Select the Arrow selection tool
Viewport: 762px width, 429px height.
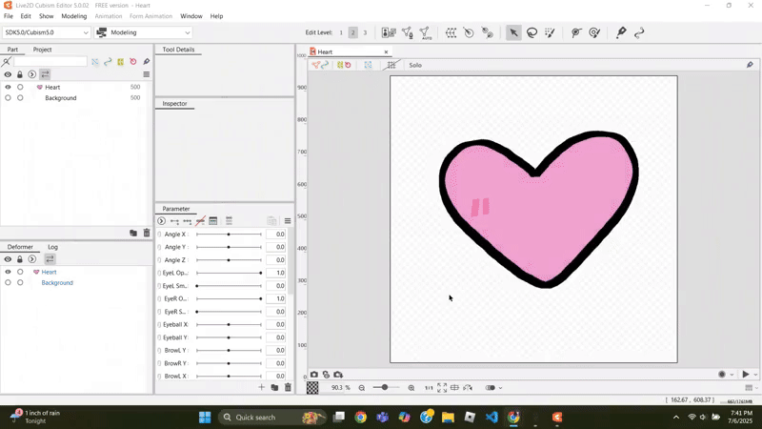point(513,32)
